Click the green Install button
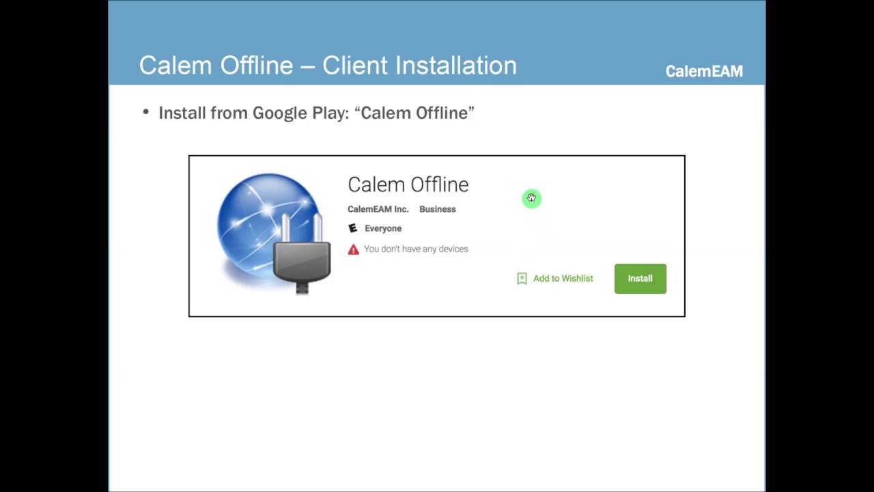This screenshot has height=492, width=874. tap(640, 279)
